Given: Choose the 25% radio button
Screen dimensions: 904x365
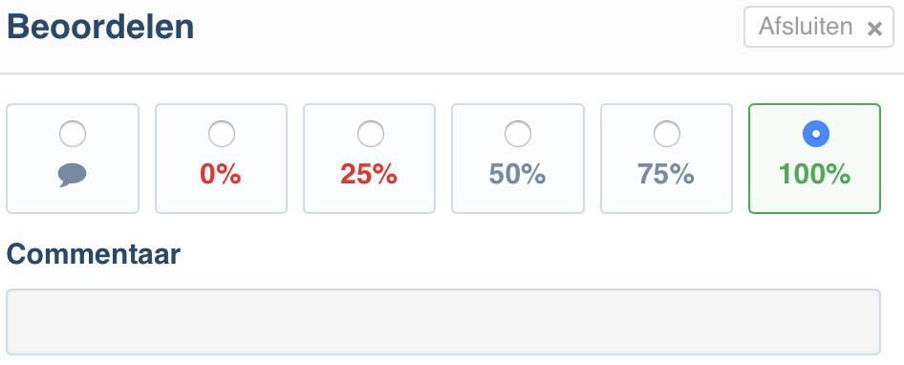Looking at the screenshot, I should [x=370, y=134].
